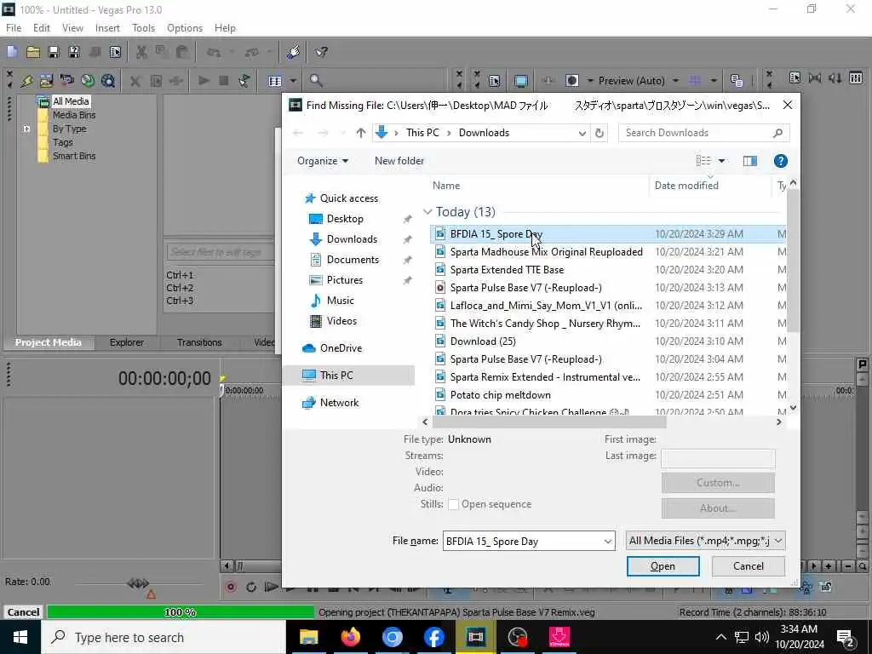Open the overlays grid dropdown arrow in preview toolbar
The height and width of the screenshot is (654, 872).
coord(713,81)
